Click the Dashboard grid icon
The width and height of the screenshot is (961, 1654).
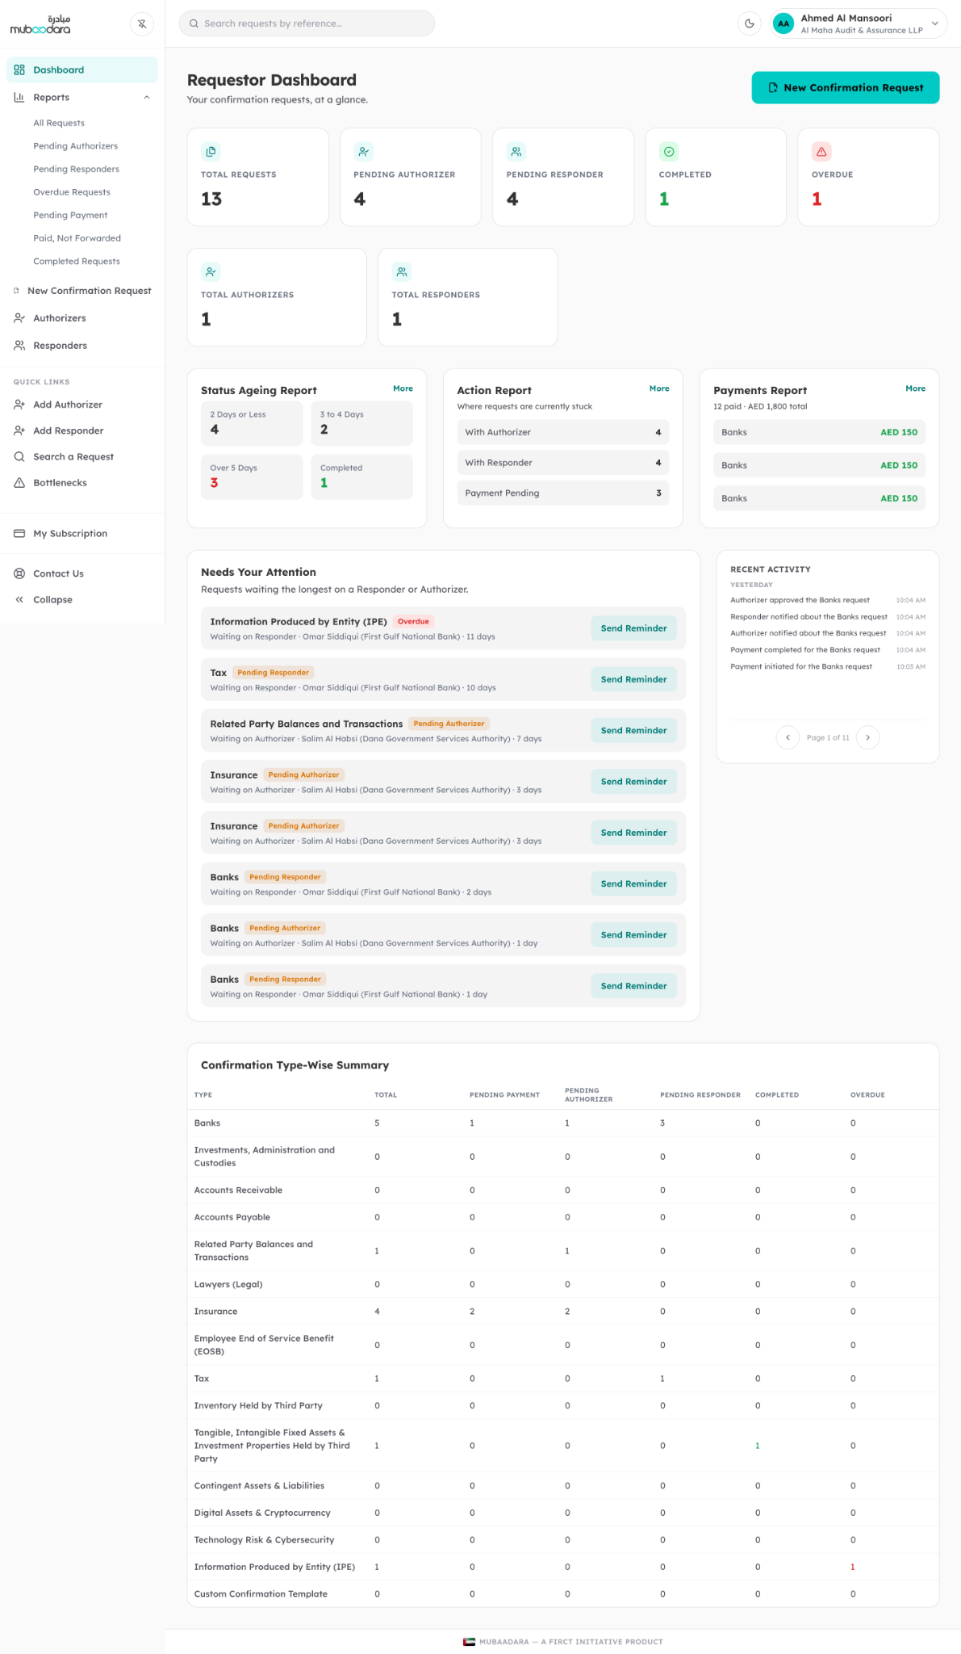pyautogui.click(x=19, y=69)
